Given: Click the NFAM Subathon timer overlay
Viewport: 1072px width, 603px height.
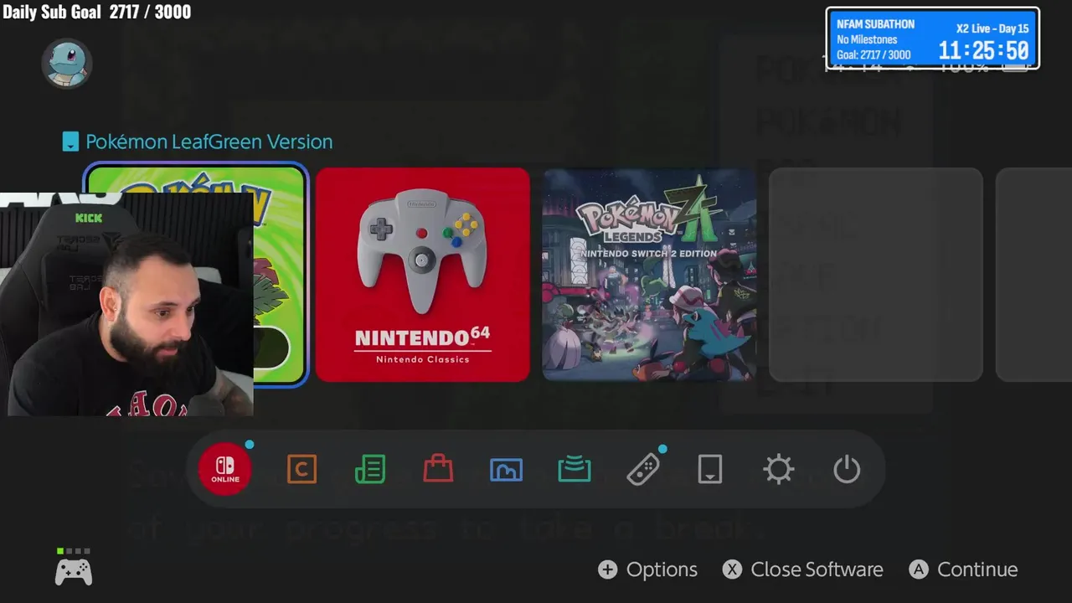Looking at the screenshot, I should click(x=932, y=39).
